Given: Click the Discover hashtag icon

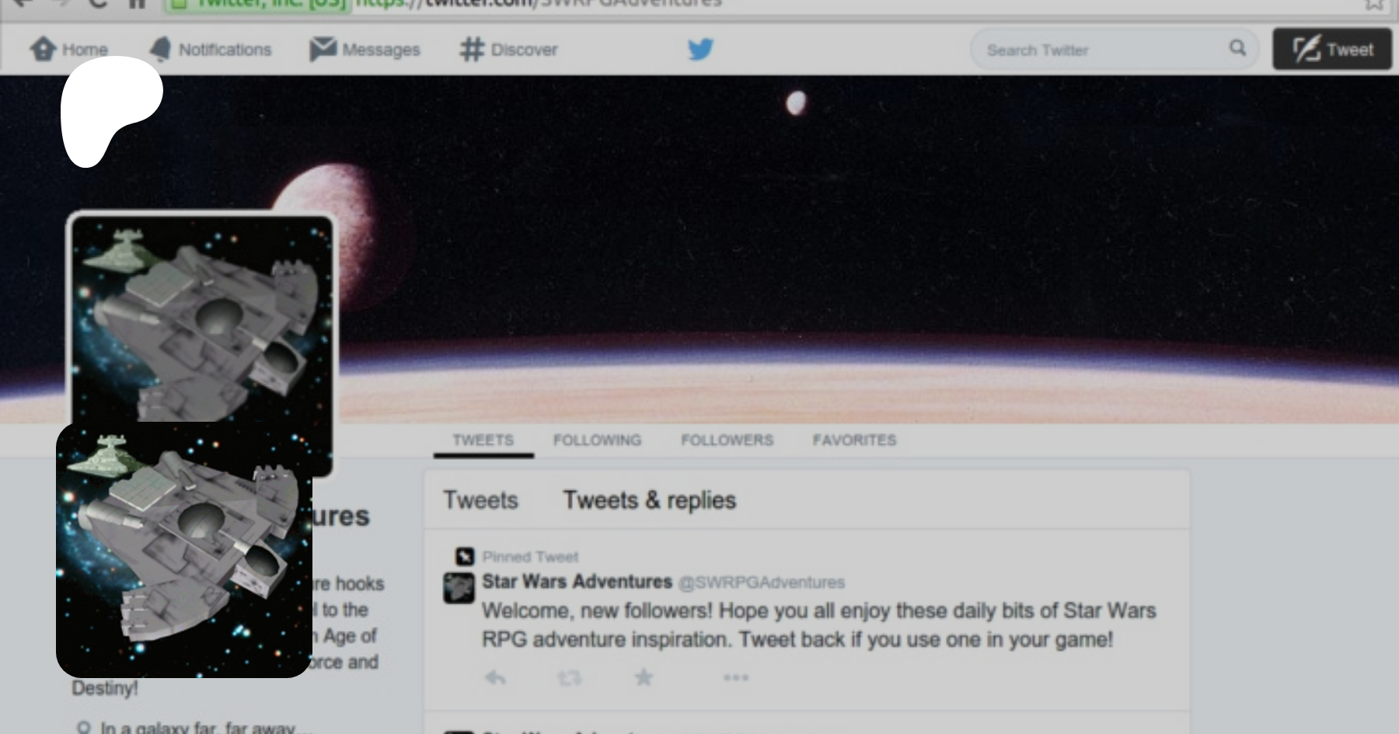Looking at the screenshot, I should pos(472,49).
